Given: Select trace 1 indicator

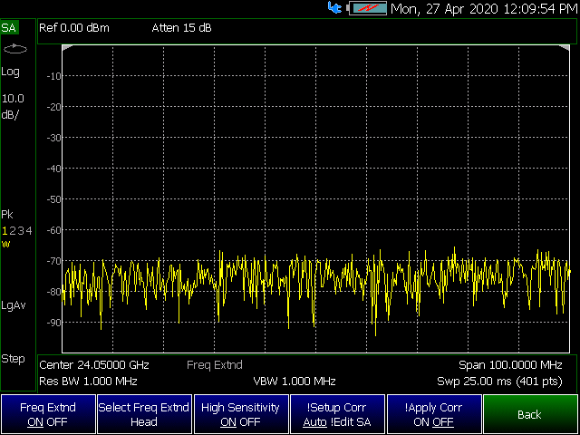Looking at the screenshot, I should tap(5, 231).
